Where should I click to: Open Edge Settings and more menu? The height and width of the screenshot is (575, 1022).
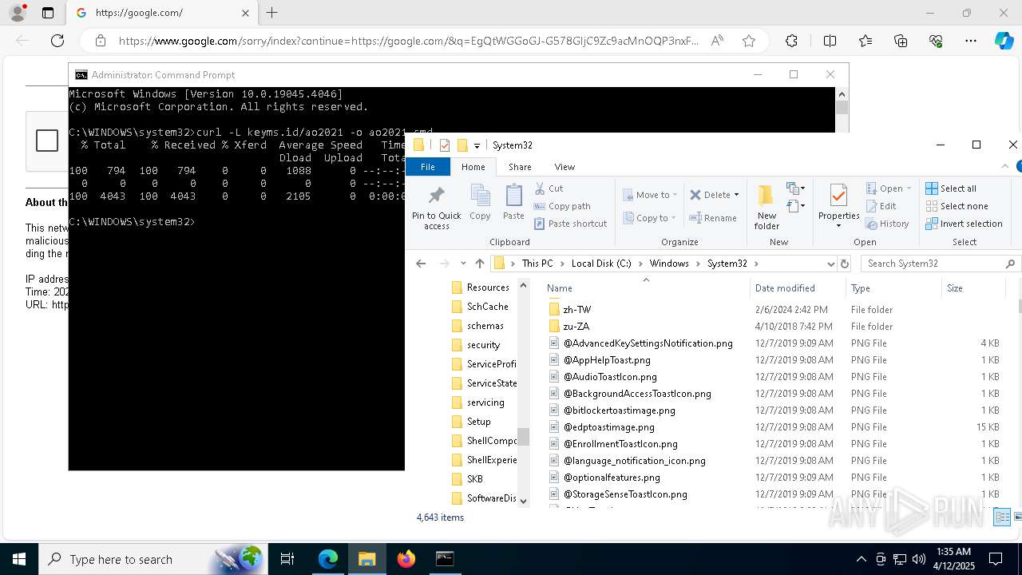tap(971, 41)
